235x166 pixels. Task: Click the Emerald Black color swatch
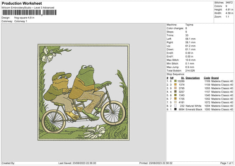(x=175, y=109)
